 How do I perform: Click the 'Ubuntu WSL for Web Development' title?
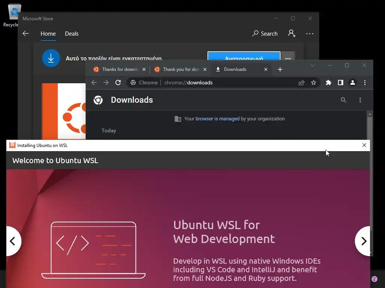tap(224, 232)
